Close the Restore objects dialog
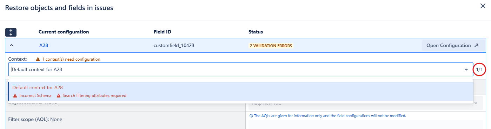 coord(483,6)
